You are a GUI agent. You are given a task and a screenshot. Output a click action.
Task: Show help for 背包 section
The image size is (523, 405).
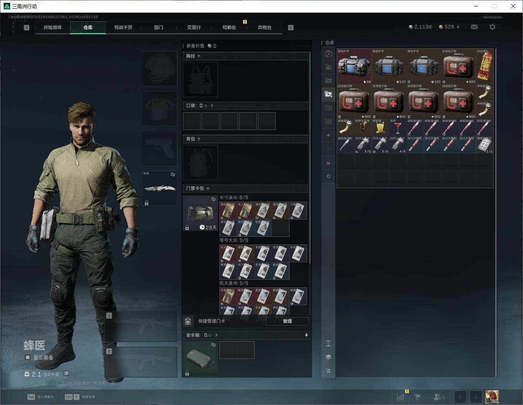coord(199,139)
